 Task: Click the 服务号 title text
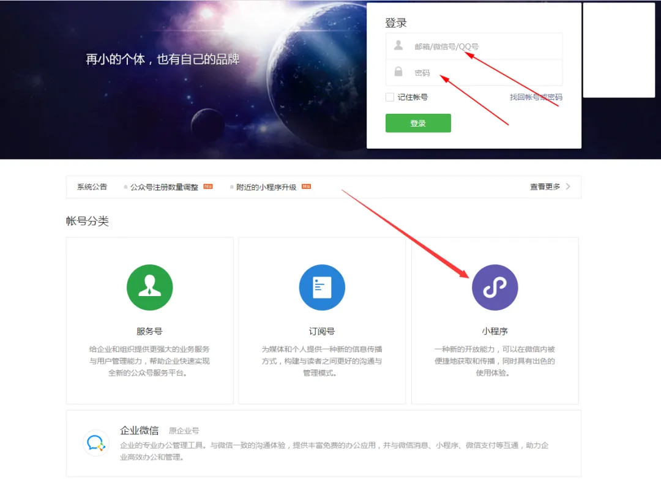pyautogui.click(x=150, y=331)
